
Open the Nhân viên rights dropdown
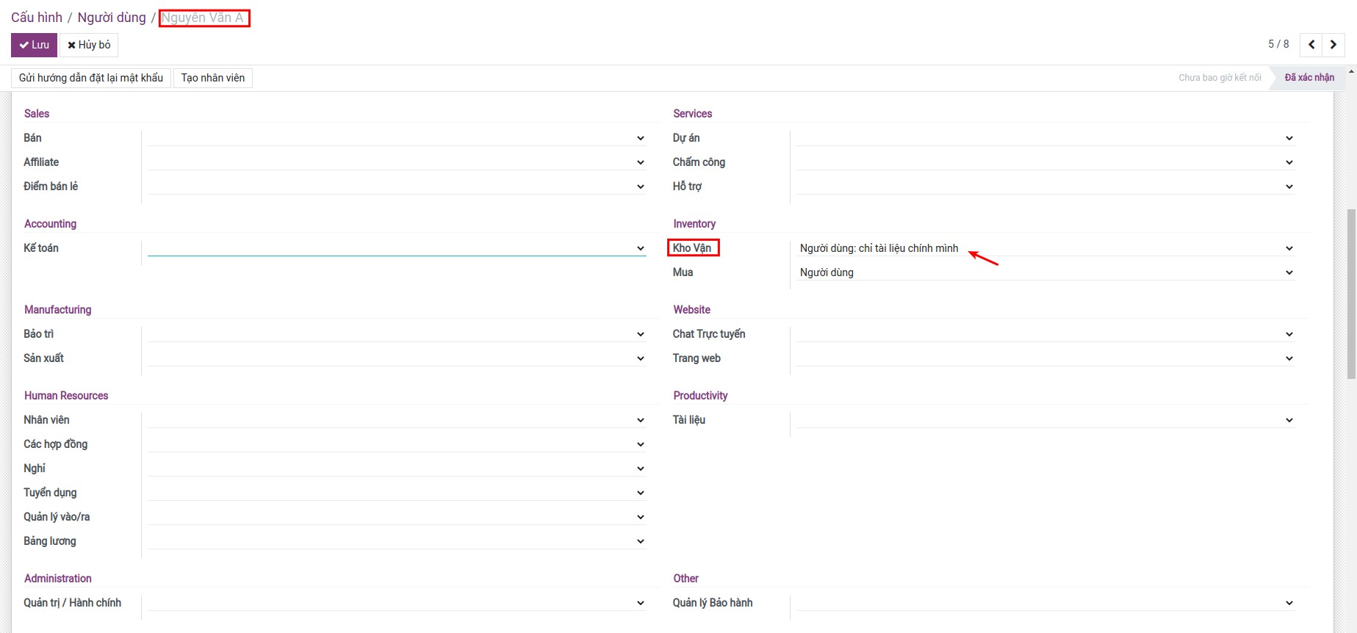[x=396, y=420]
